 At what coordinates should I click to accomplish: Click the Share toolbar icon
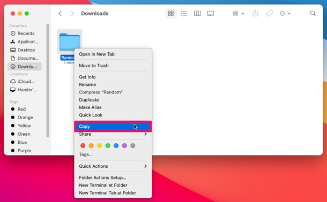click(255, 13)
